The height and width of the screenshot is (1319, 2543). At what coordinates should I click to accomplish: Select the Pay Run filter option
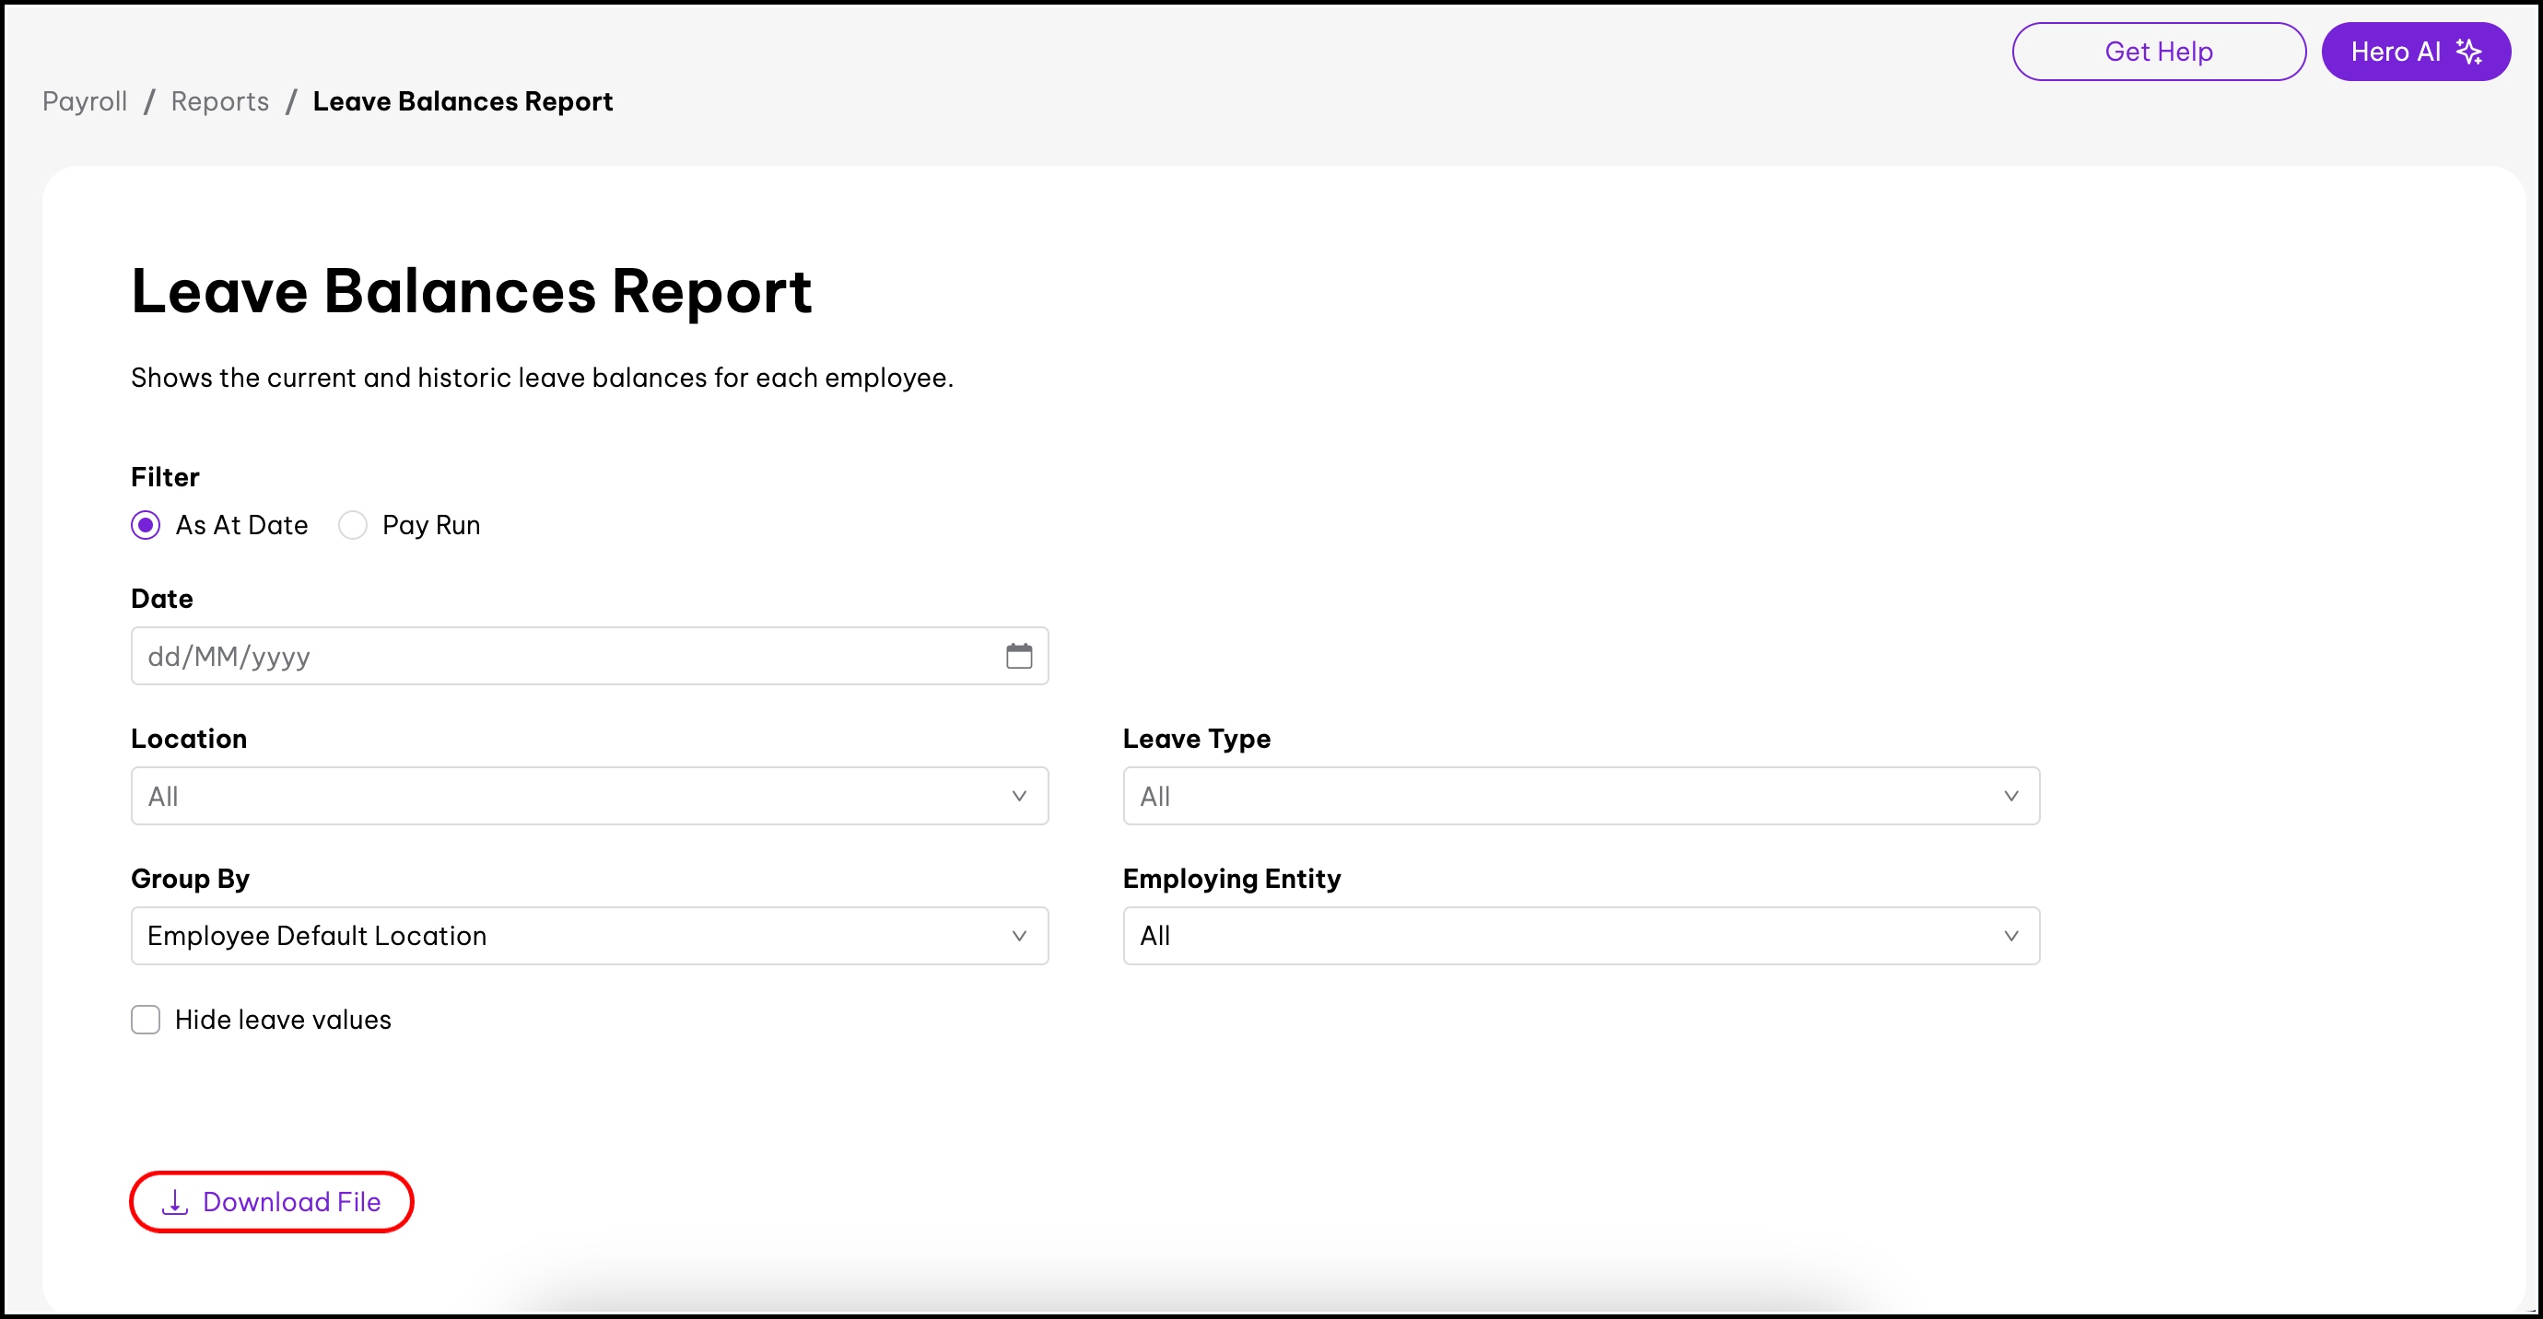coord(352,525)
